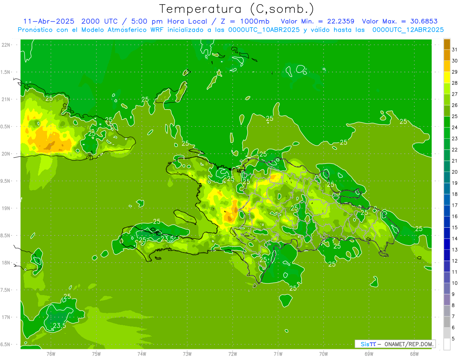Click the "75W" longitude axis label
Screen dimensions: 465x359
[x=96, y=354]
